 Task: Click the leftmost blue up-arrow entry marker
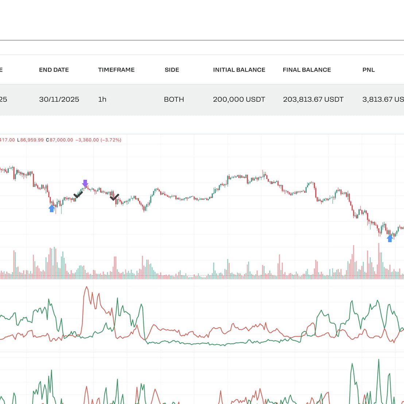(52, 208)
